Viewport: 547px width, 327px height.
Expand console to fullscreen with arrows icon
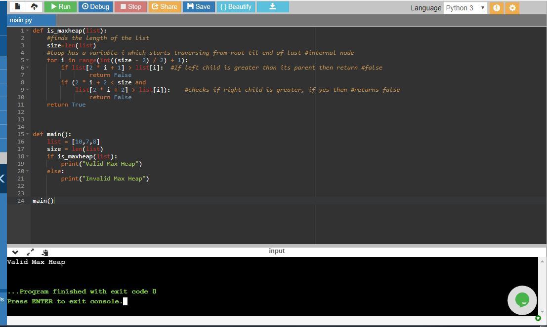30,252
